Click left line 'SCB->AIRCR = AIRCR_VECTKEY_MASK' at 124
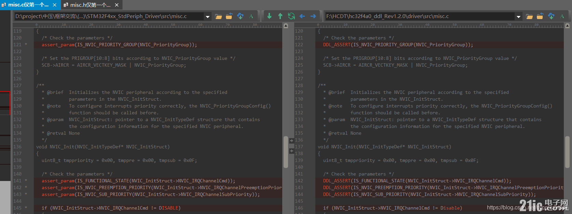The width and height of the screenshot is (572, 214). click(114, 65)
